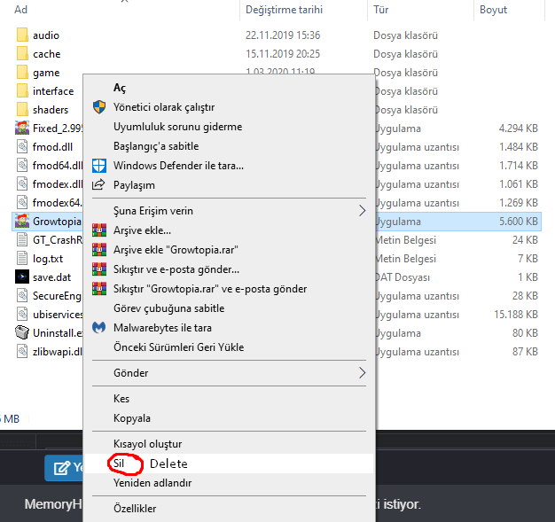
Task: Select Sıkıştır "Growtopia.rar" ve e-posta gönder
Action: (x=230, y=288)
